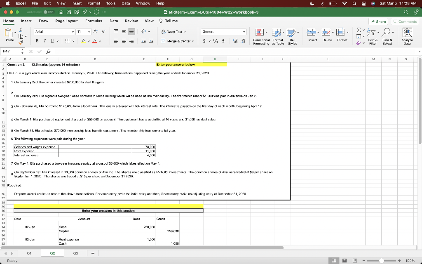
Task: Open the Comments panel
Action: [406, 21]
